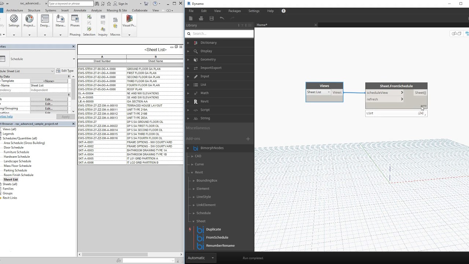Open the Revit Help question mark
Viewport: 469px width, 264px height.
155,4
